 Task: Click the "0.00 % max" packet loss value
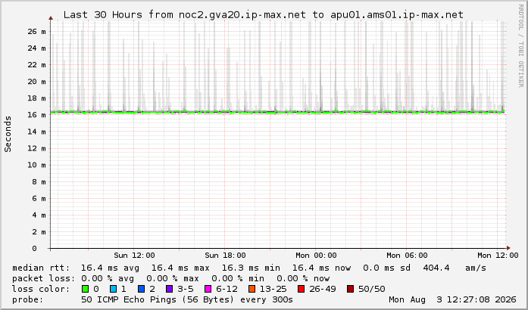(173, 278)
